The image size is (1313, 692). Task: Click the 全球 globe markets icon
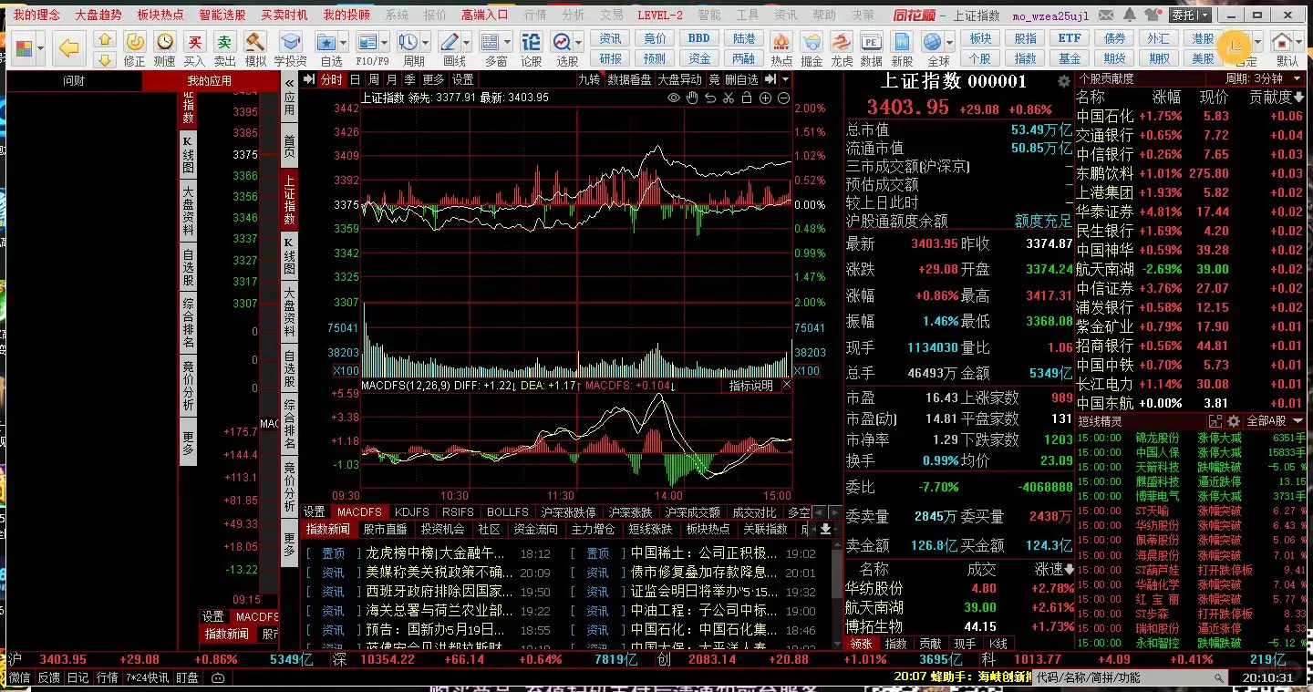[x=932, y=44]
